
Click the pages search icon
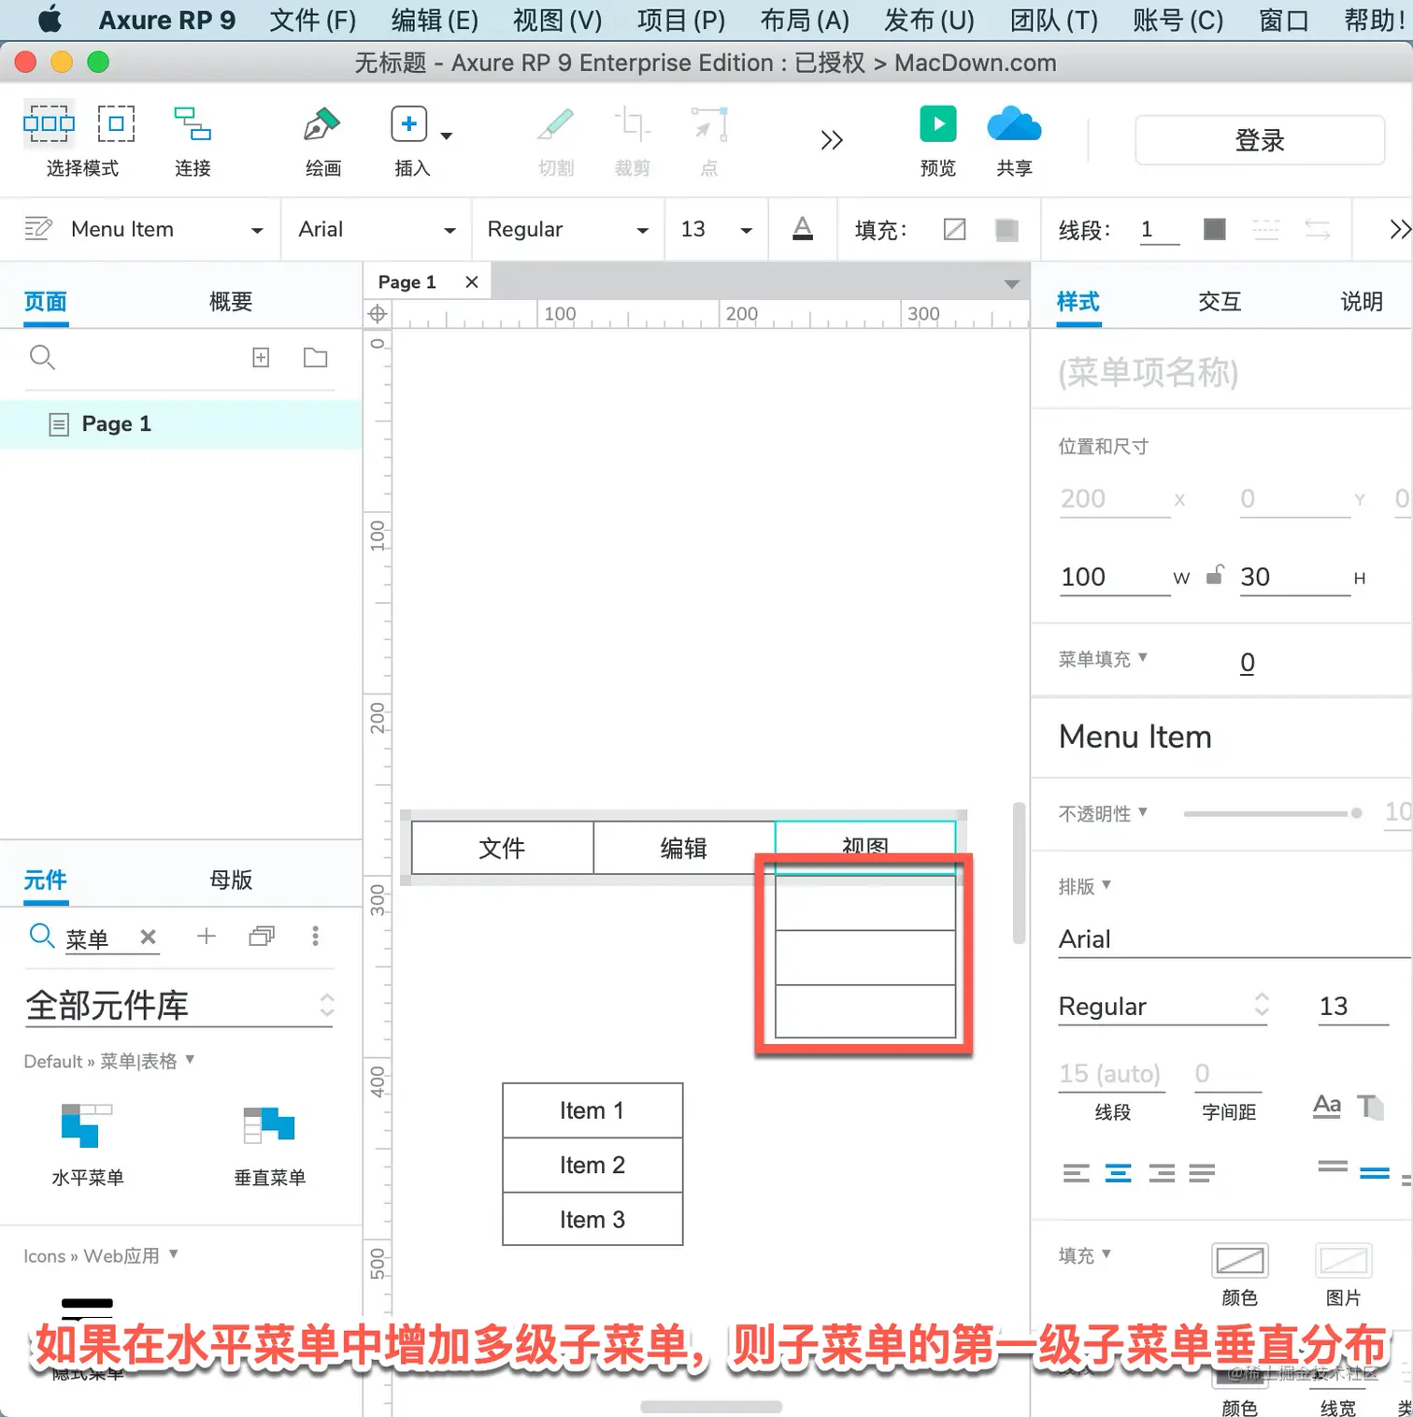pyautogui.click(x=42, y=357)
